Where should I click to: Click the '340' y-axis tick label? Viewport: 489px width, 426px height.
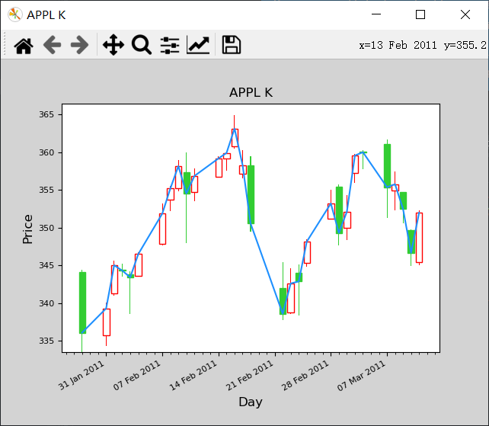46,303
